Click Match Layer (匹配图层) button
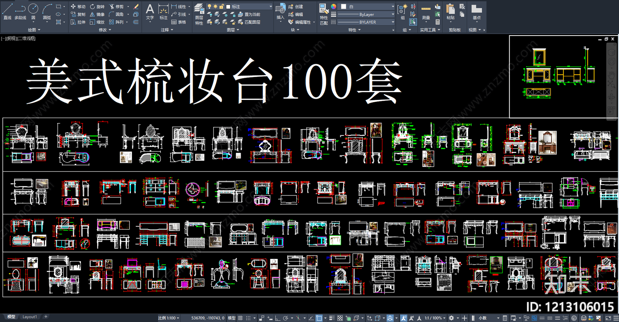This screenshot has height=322, width=619. click(x=249, y=22)
